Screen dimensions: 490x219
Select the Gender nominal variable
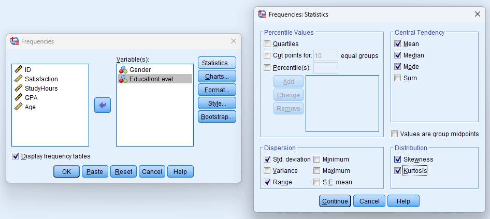tap(140, 69)
